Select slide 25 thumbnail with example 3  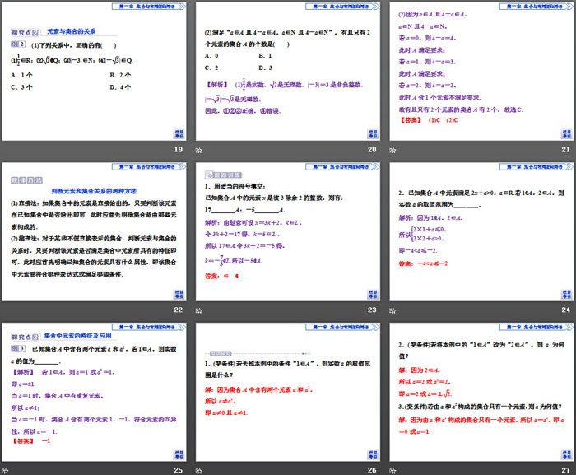[94, 392]
